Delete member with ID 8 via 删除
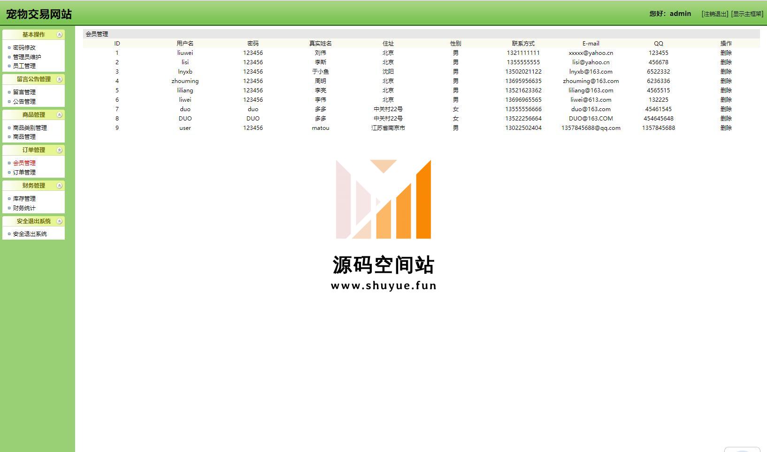Viewport: 767px width, 452px height. [726, 118]
